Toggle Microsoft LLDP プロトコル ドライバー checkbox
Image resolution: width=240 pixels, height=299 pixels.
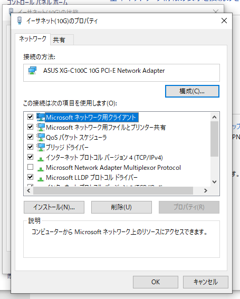click(x=31, y=177)
